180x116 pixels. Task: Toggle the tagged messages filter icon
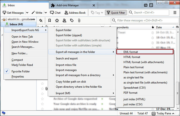pyautogui.click(x=72, y=20)
